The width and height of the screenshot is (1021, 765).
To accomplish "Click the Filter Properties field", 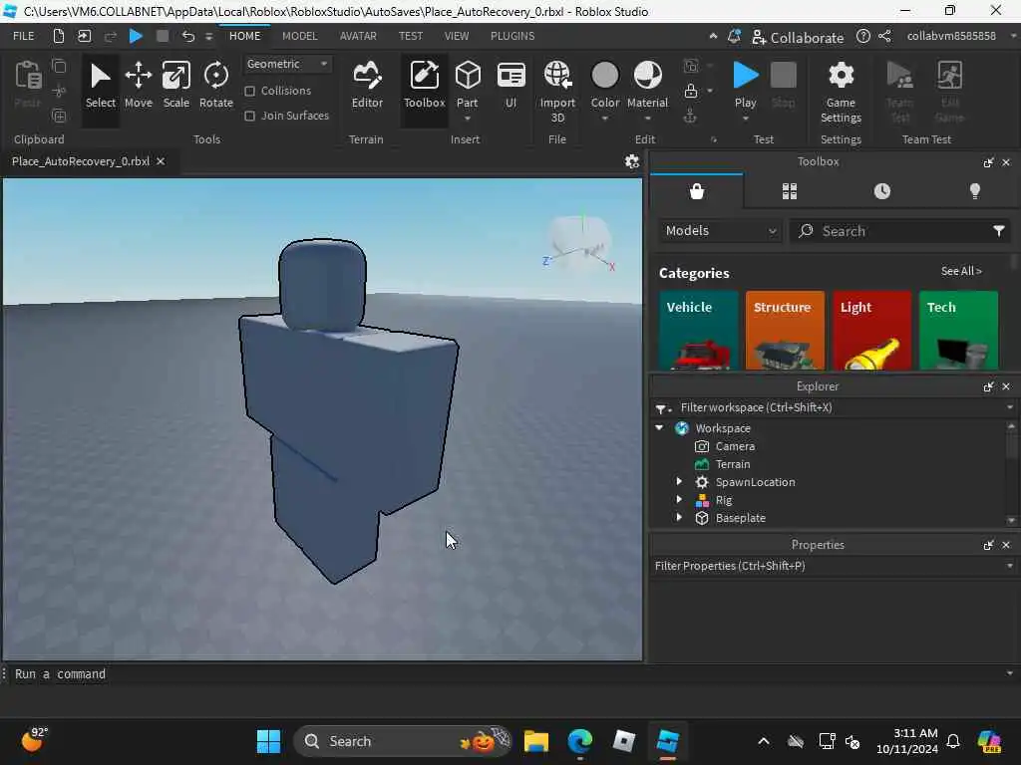I will pos(829,566).
